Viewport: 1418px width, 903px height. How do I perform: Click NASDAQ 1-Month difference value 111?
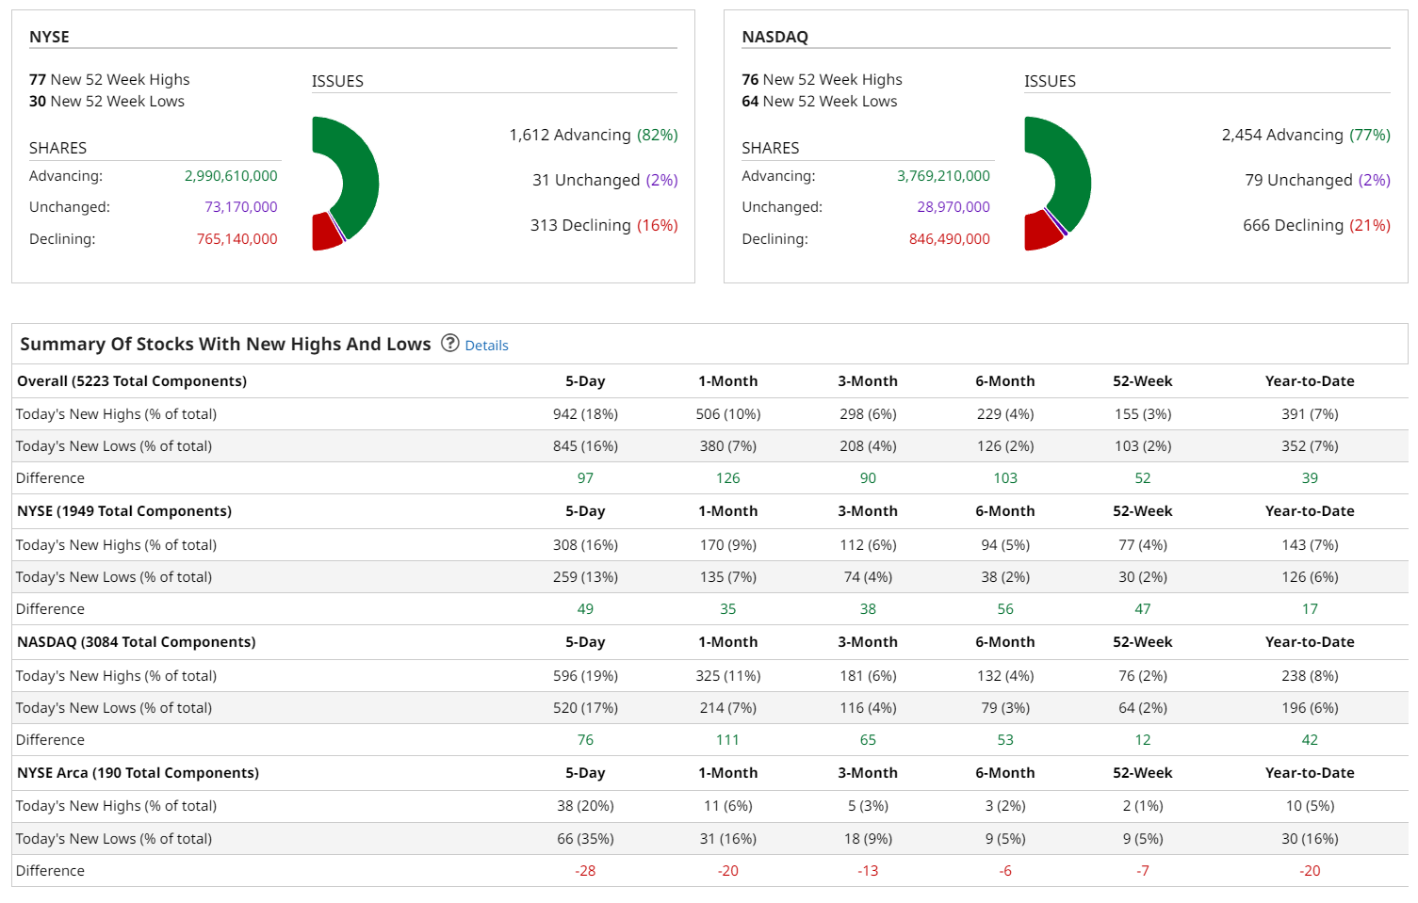[x=728, y=740]
